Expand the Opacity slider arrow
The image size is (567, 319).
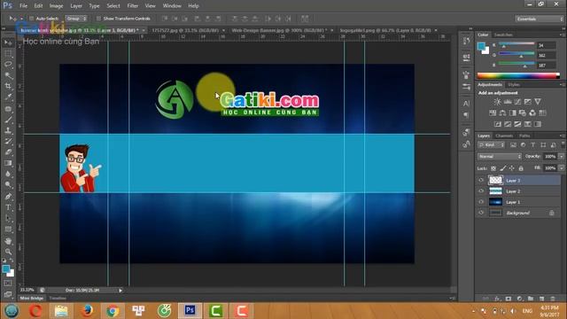[x=561, y=156]
